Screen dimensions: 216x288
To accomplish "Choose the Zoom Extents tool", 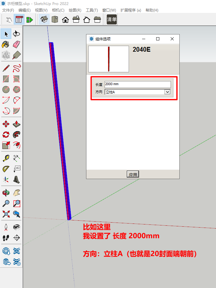I will pos(6,214).
